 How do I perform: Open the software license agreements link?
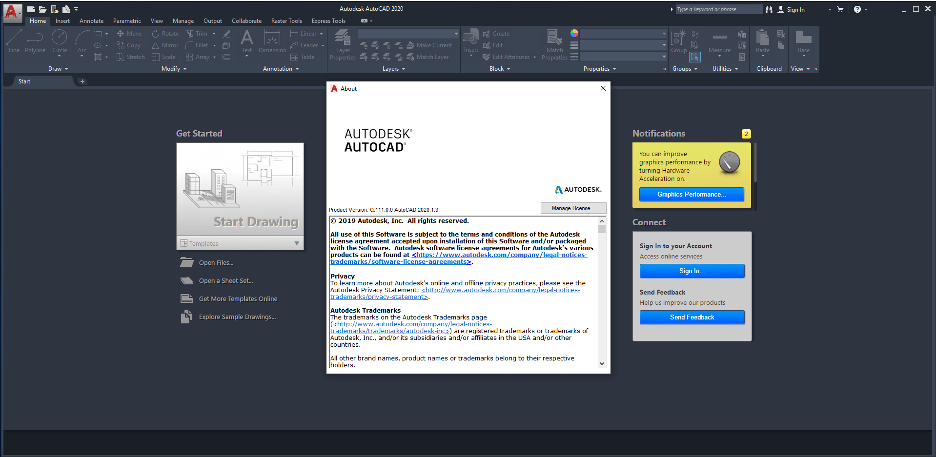[x=459, y=258]
